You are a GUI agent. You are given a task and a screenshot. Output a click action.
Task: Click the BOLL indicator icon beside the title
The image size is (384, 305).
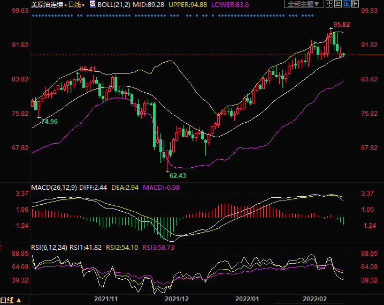tap(93, 4)
